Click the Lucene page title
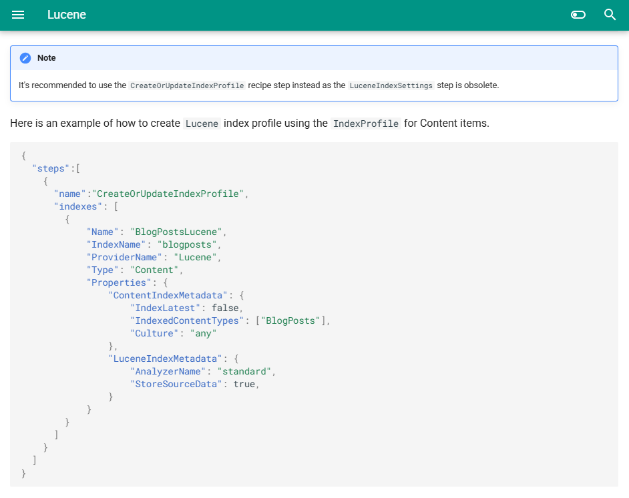Viewport: 629px width, 498px height. [x=67, y=15]
